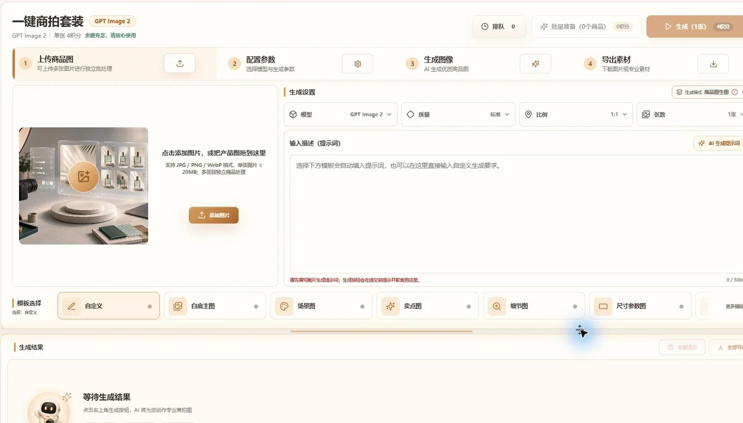Viewport: 743px width, 423px height.
Task: Click the sparkle icon of 卖点图 template
Action: point(391,306)
